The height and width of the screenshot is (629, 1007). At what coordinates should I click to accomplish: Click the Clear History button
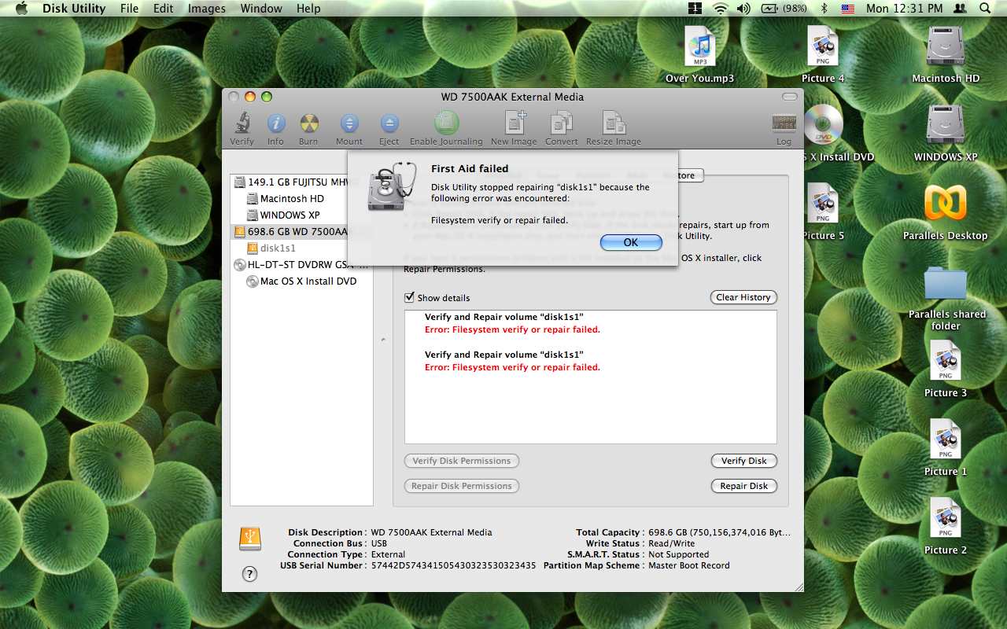pos(743,297)
